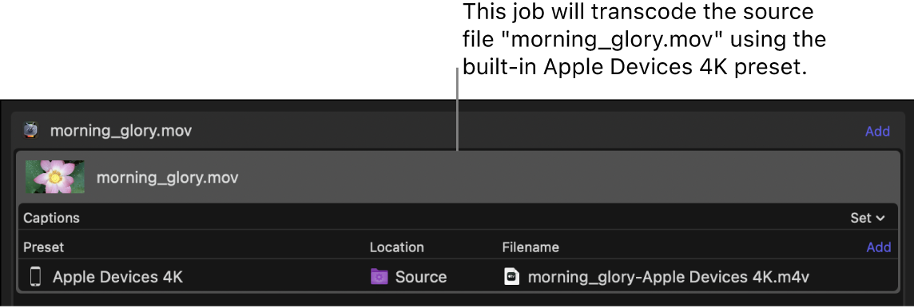Click Add in the Preset header row
The height and width of the screenshot is (308, 914).
click(878, 247)
